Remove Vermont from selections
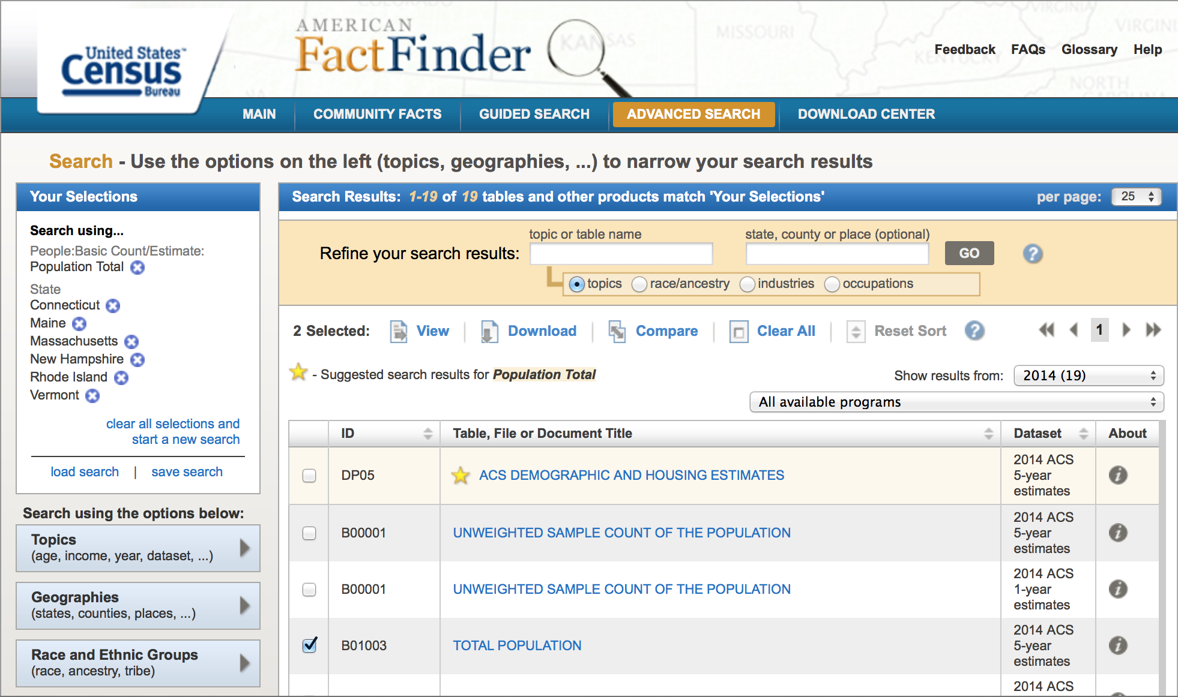The width and height of the screenshot is (1178, 697). click(x=92, y=396)
